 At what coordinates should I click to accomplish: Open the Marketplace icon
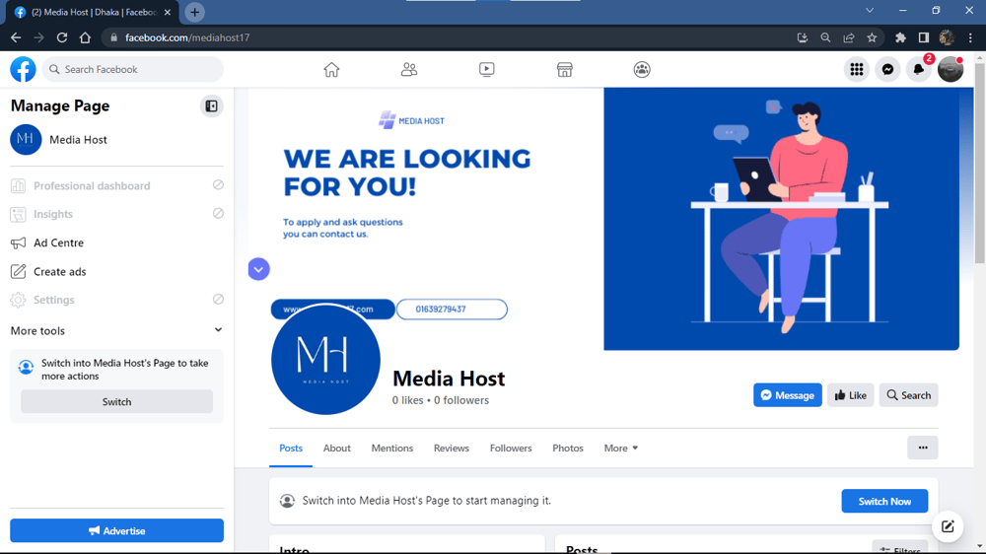[565, 69]
